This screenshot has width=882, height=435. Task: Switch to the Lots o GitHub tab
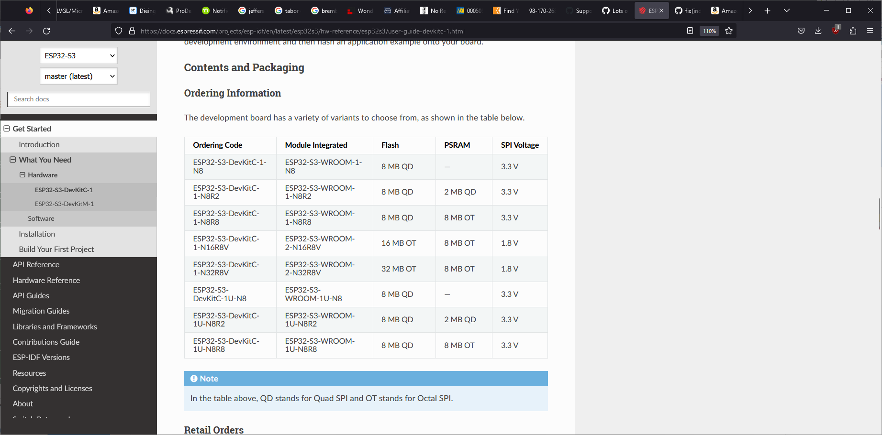coord(615,11)
